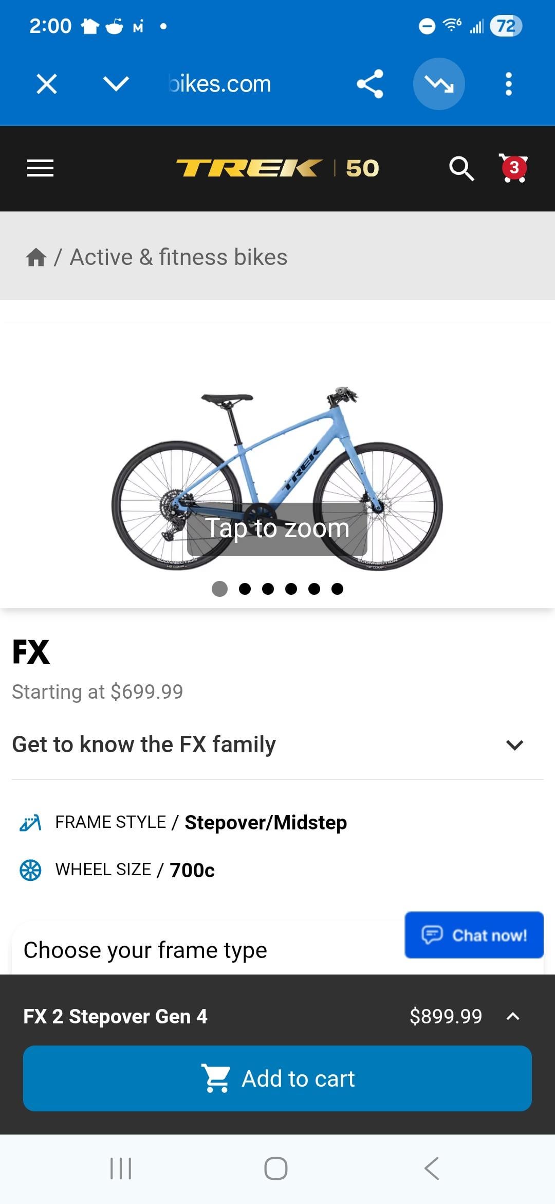Close the browser custom tab
Viewport: 555px width, 1204px height.
click(x=47, y=84)
